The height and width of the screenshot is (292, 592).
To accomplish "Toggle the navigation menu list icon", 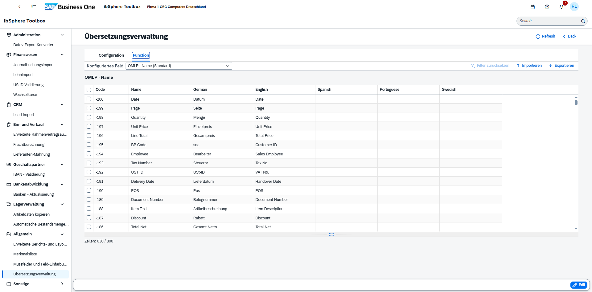I will tap(34, 6).
